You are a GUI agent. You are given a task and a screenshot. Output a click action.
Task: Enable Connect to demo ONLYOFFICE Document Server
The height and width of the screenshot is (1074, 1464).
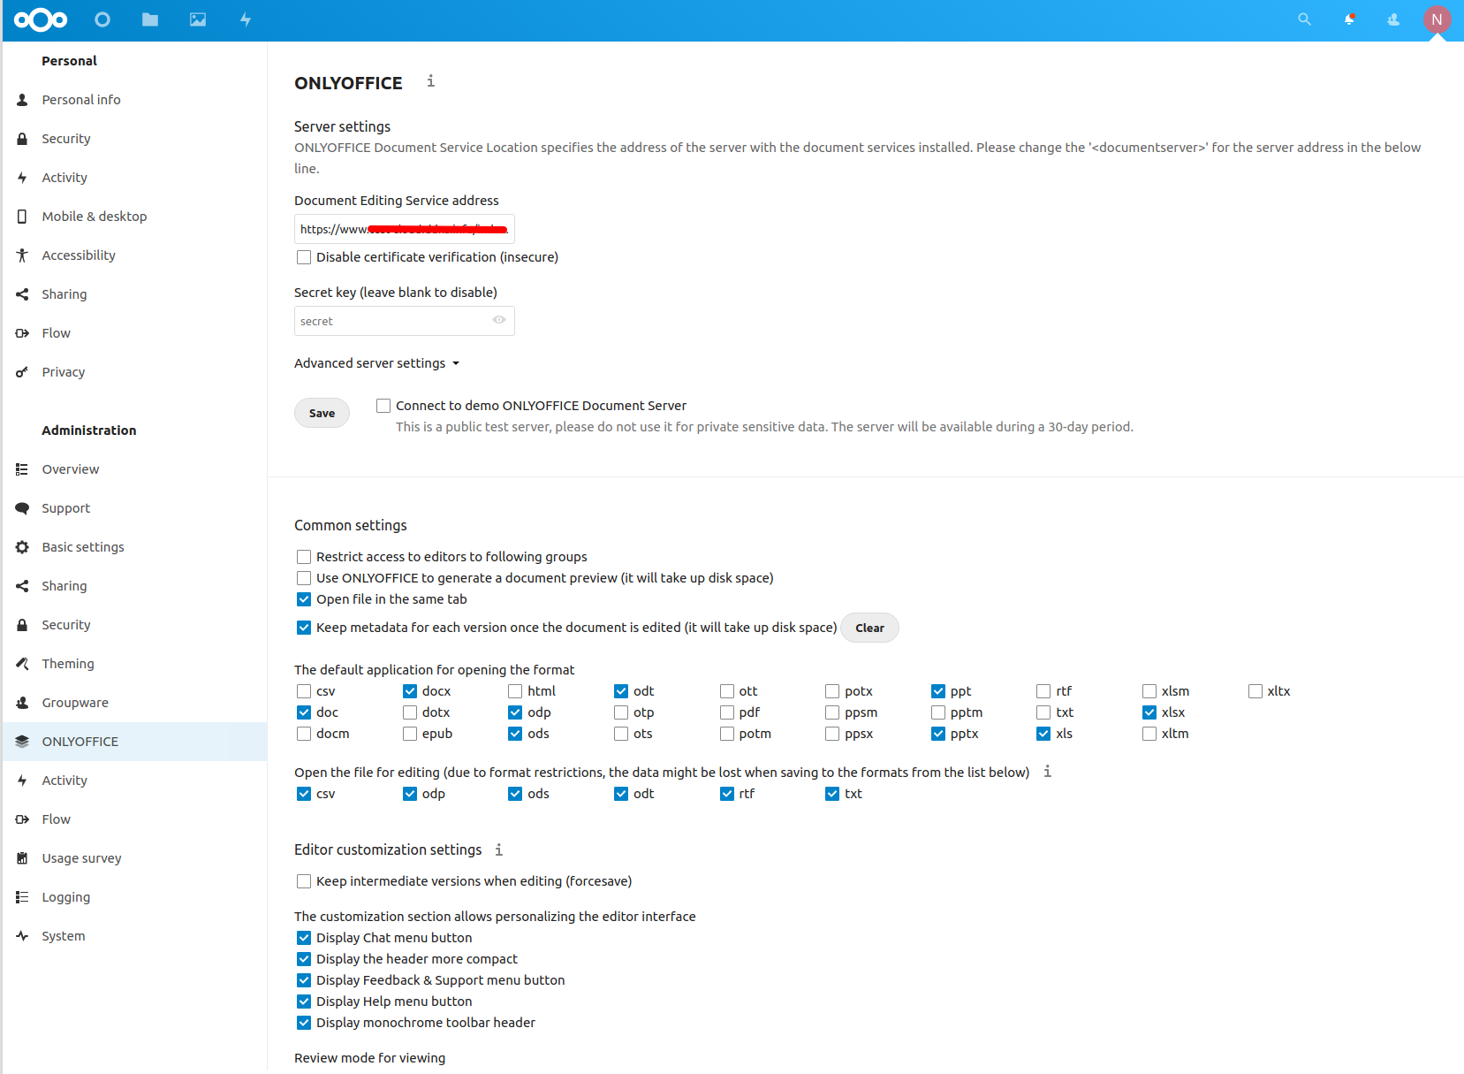click(x=383, y=405)
